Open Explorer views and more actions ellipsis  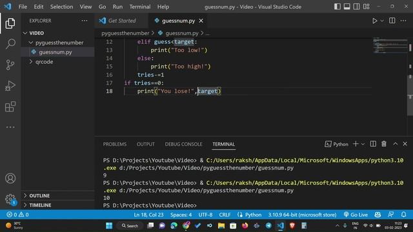tap(85, 21)
